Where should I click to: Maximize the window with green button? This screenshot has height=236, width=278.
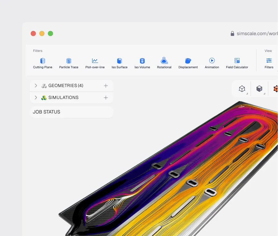pos(50,33)
